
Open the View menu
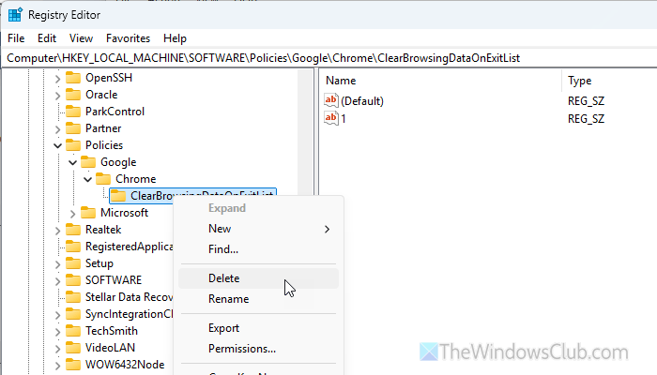point(81,38)
